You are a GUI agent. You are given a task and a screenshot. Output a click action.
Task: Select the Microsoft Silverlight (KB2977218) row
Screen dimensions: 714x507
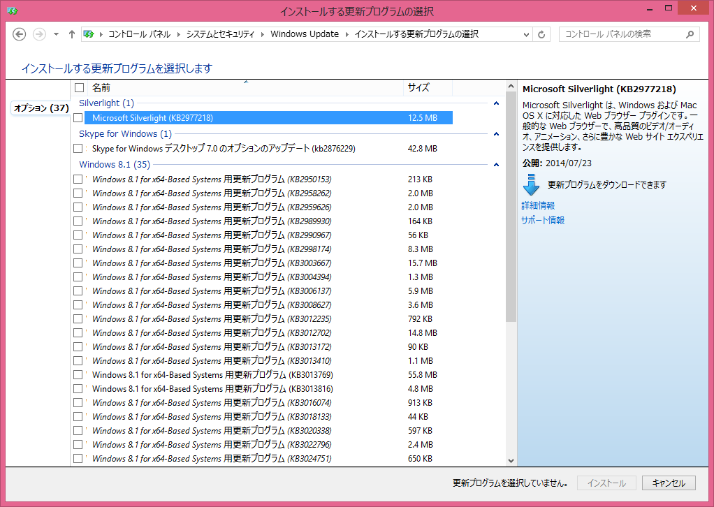point(268,118)
